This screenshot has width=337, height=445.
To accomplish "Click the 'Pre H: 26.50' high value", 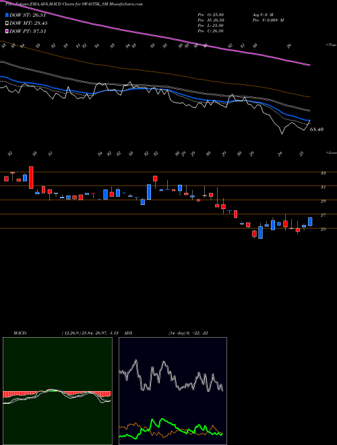I will (x=211, y=20).
